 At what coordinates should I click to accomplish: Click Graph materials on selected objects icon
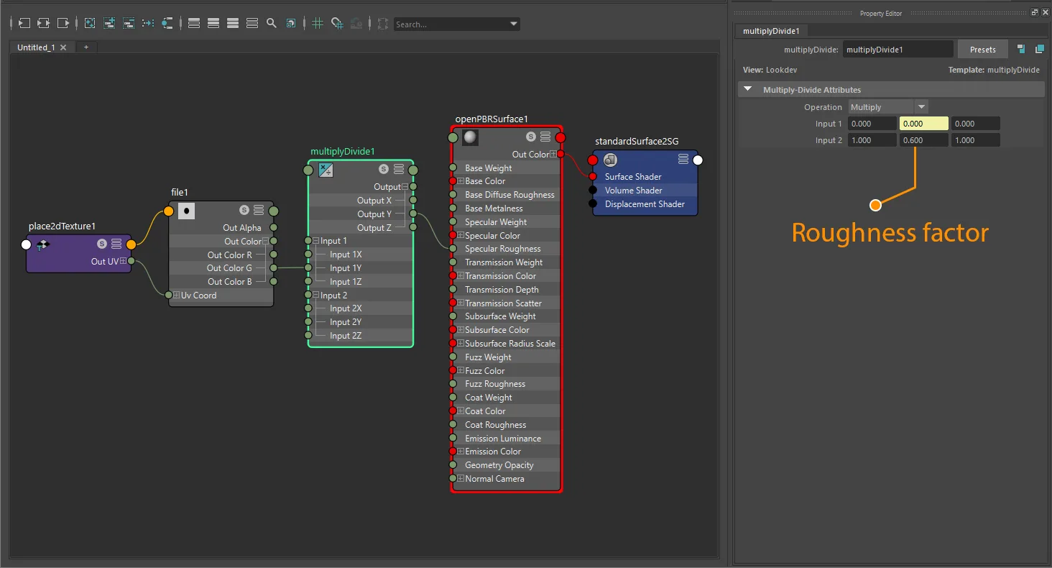pyautogui.click(x=167, y=23)
